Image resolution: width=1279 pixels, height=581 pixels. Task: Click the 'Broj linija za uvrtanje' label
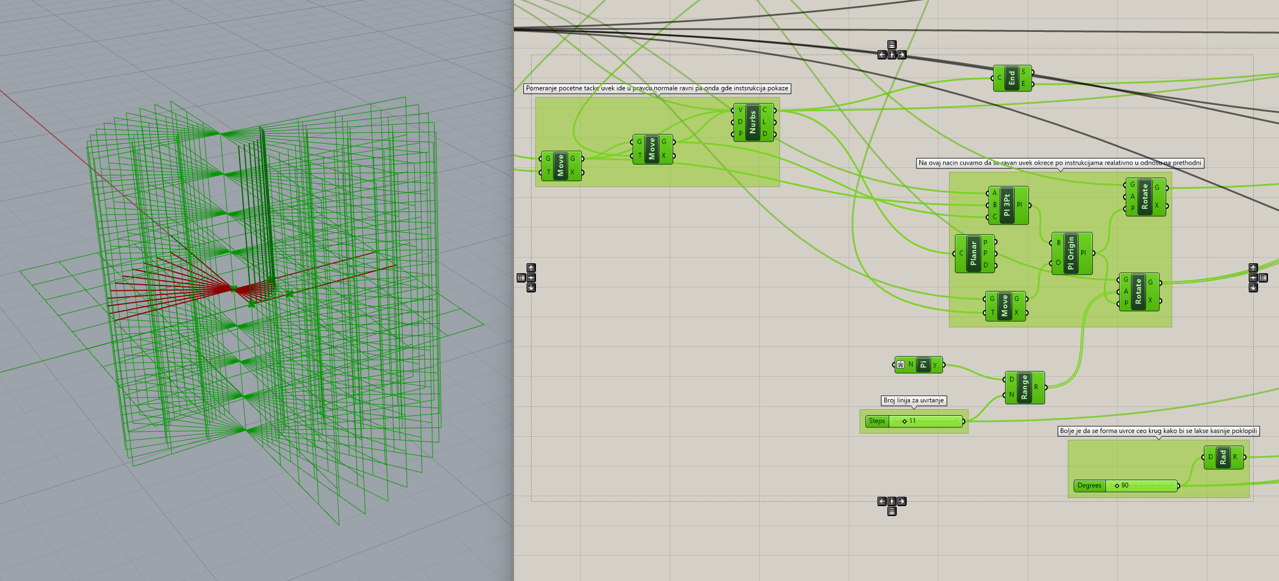coord(913,400)
